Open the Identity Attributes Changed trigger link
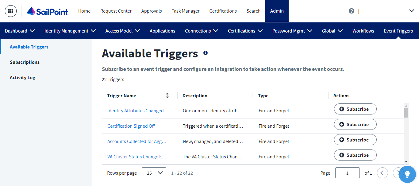The width and height of the screenshot is (419, 186). [x=135, y=110]
